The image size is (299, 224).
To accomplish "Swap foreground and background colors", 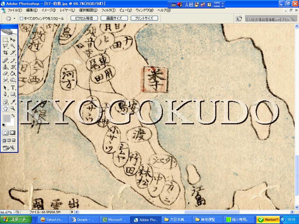I will coord(13,116).
